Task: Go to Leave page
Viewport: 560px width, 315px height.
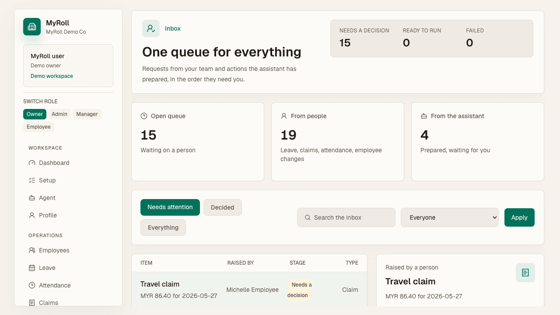Action: pyautogui.click(x=68, y=268)
